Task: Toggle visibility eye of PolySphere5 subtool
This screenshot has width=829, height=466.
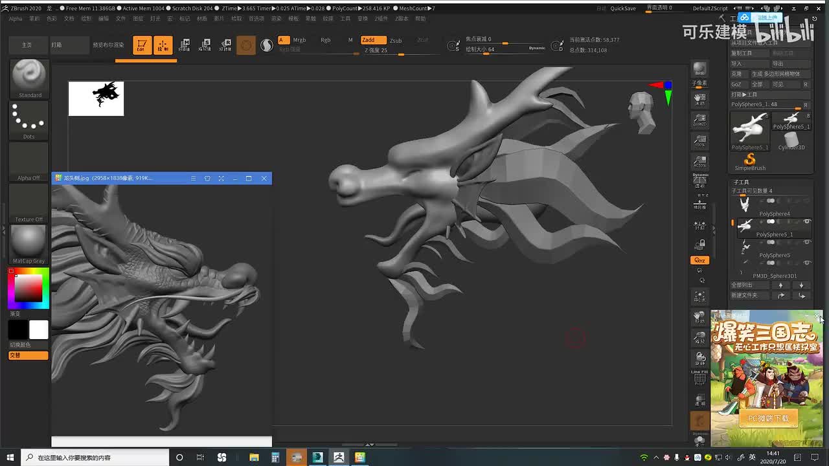Action: pos(807,243)
